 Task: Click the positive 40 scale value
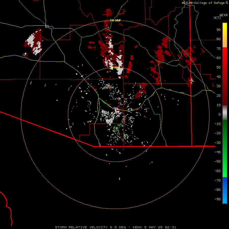click(219, 77)
